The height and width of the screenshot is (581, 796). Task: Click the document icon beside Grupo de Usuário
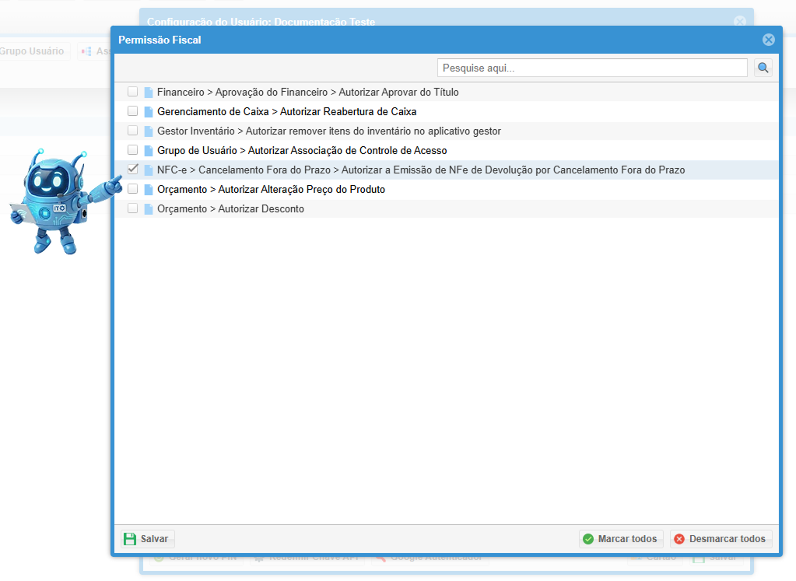pyautogui.click(x=149, y=151)
